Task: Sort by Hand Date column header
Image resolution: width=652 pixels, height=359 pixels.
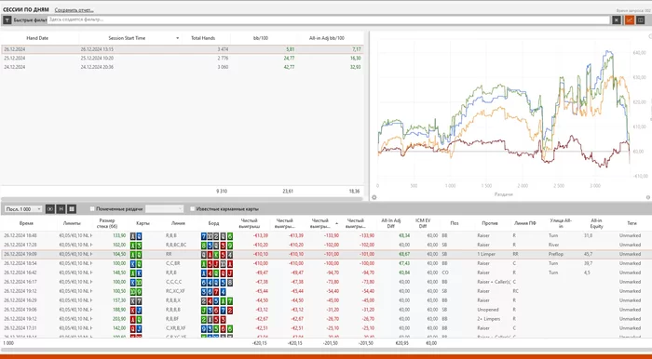Action: click(x=37, y=38)
